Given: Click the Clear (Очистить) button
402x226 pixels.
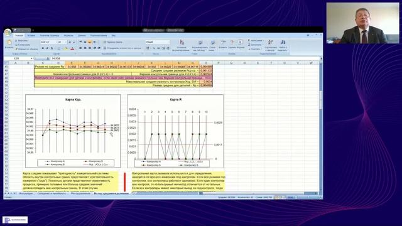Looking at the screenshot, I should [256, 49].
